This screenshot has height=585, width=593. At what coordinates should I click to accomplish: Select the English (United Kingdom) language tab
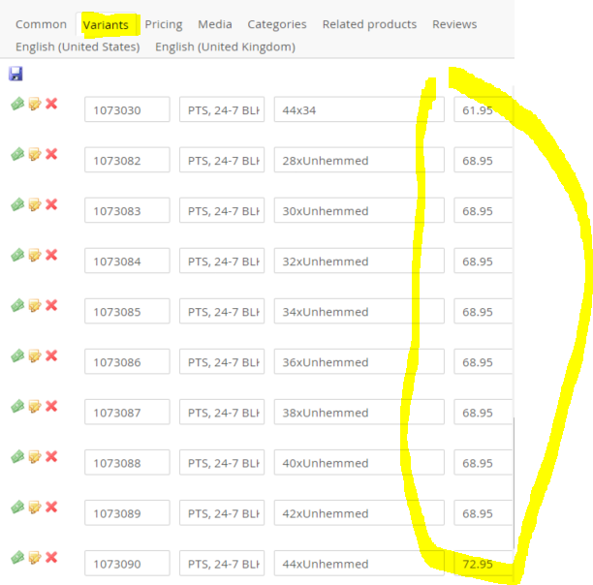pos(225,46)
